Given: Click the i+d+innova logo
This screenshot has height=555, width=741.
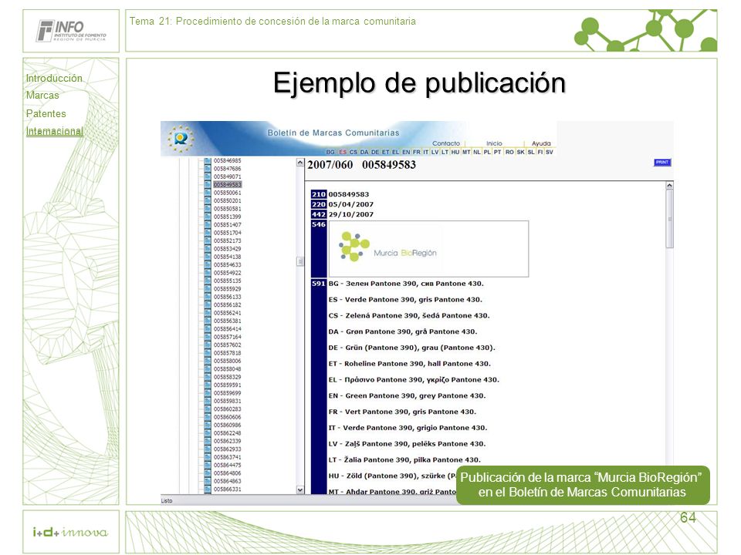Looking at the screenshot, I should coord(70,533).
